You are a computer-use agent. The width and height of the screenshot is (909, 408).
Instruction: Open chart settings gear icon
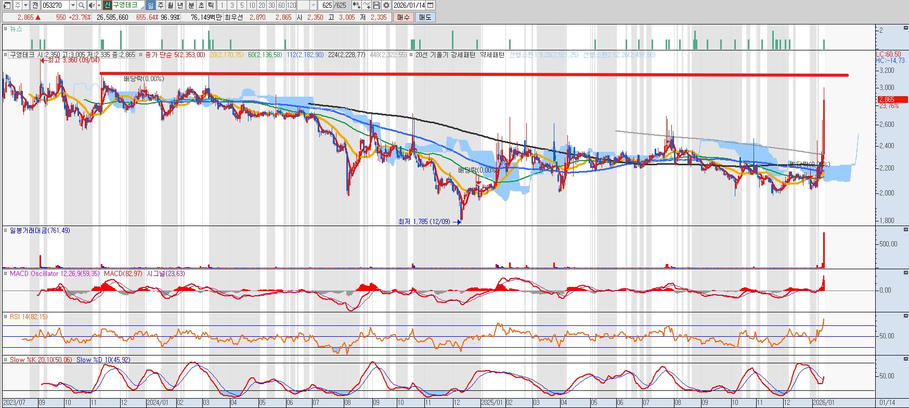pos(386,5)
